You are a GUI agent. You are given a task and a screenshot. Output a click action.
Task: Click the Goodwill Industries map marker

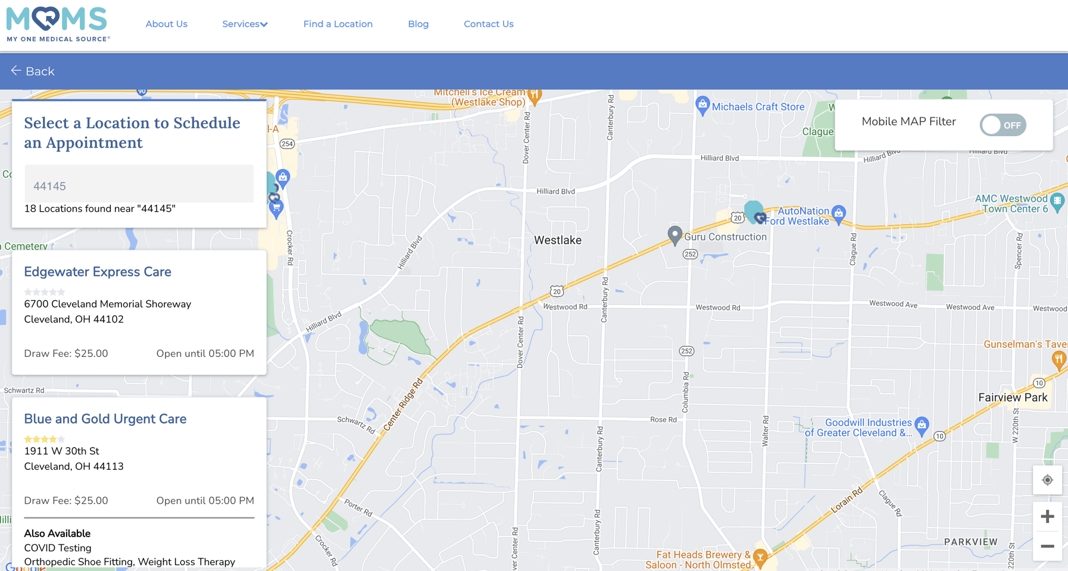(x=922, y=426)
